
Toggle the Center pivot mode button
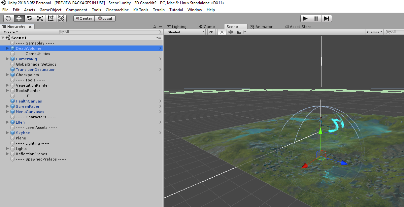[84, 18]
